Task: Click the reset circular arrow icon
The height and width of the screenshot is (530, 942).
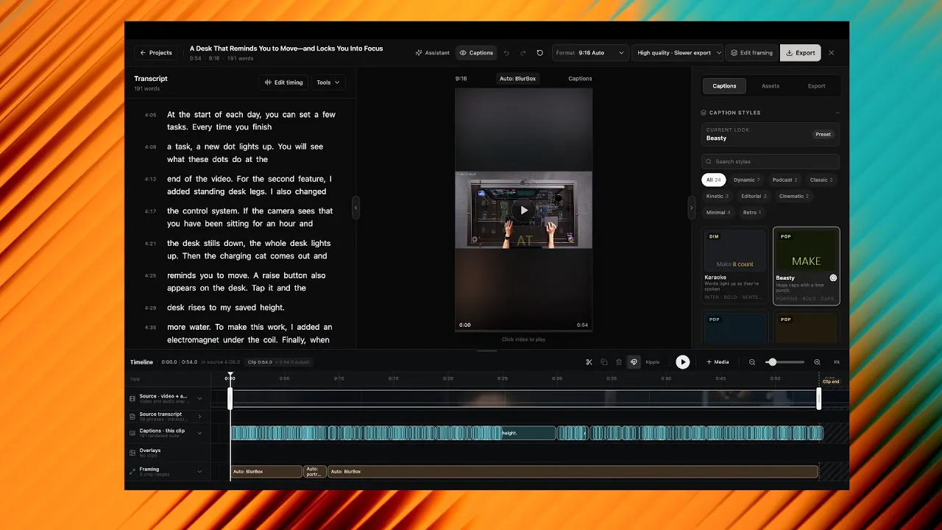Action: tap(539, 53)
